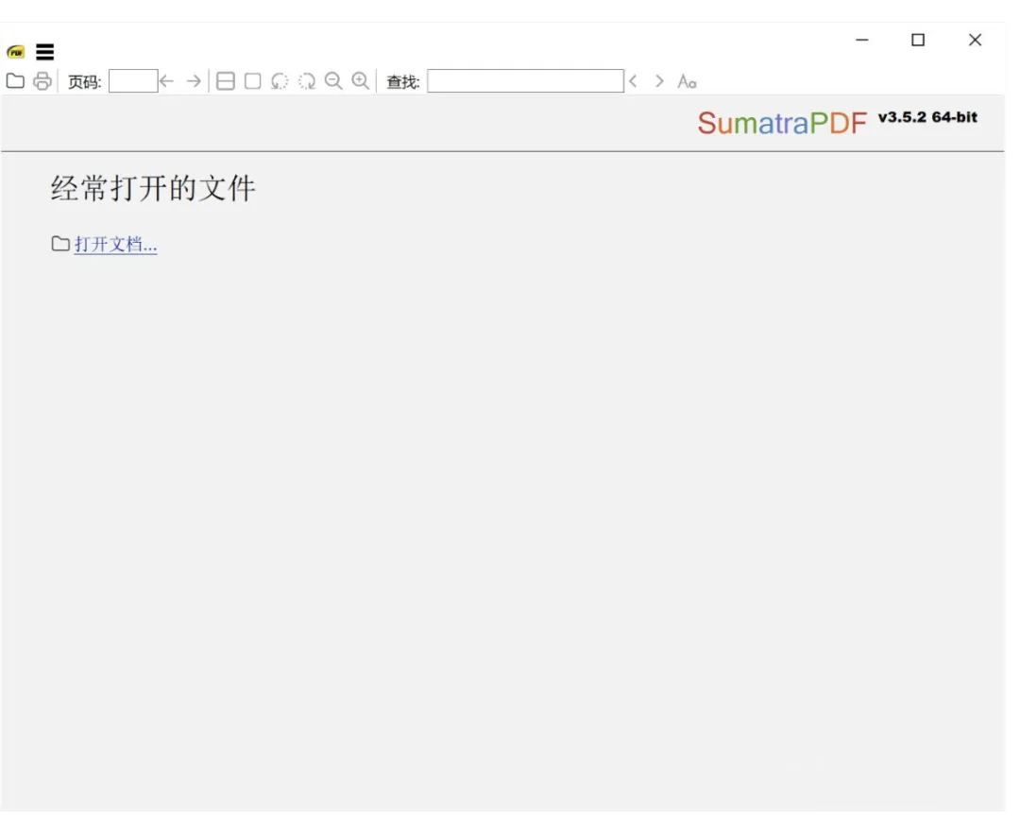Click the open file folder toolbar icon

[15, 81]
